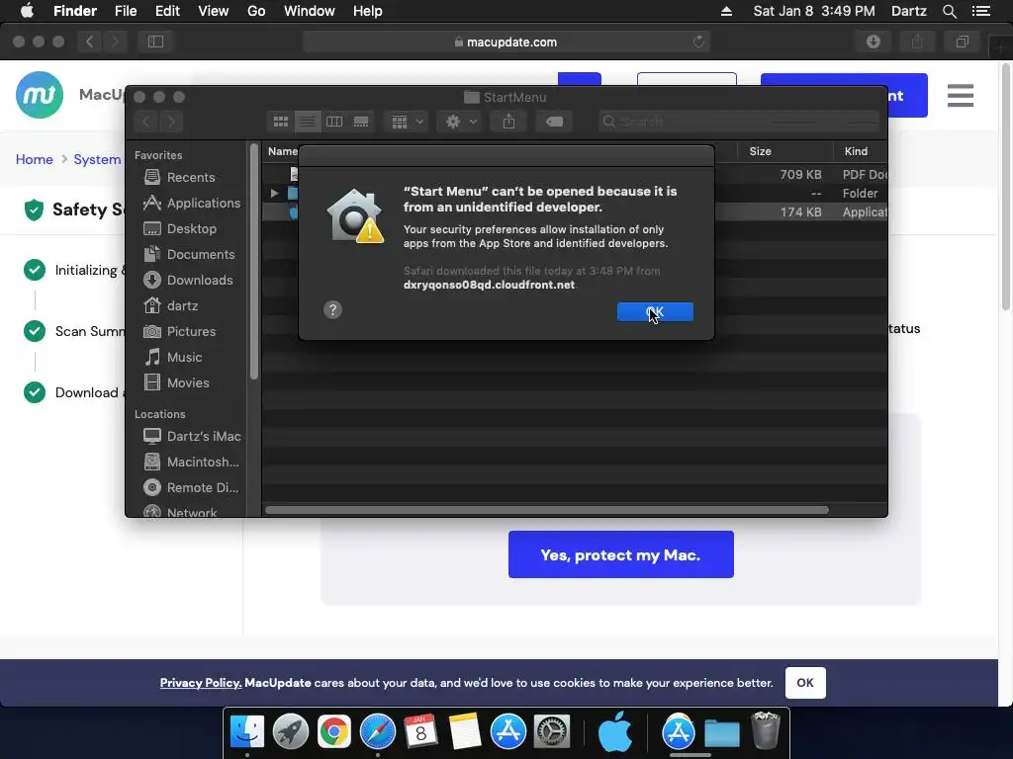Image resolution: width=1013 pixels, height=759 pixels.
Task: Open the Privacy Policy link
Action: (200, 683)
